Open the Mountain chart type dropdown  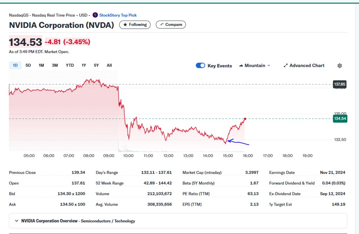[x=254, y=65]
